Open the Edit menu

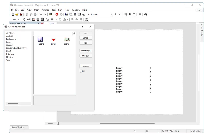coord(23,10)
